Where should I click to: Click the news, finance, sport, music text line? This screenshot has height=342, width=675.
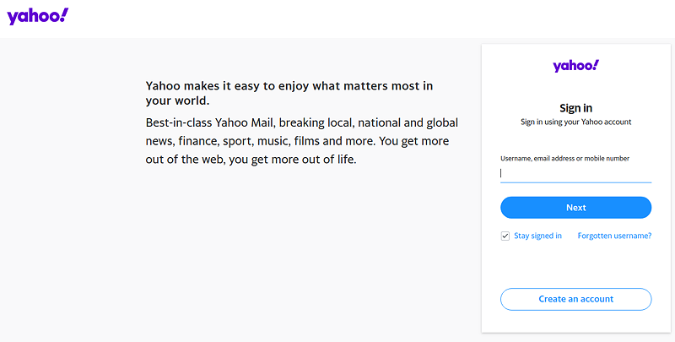pos(297,141)
